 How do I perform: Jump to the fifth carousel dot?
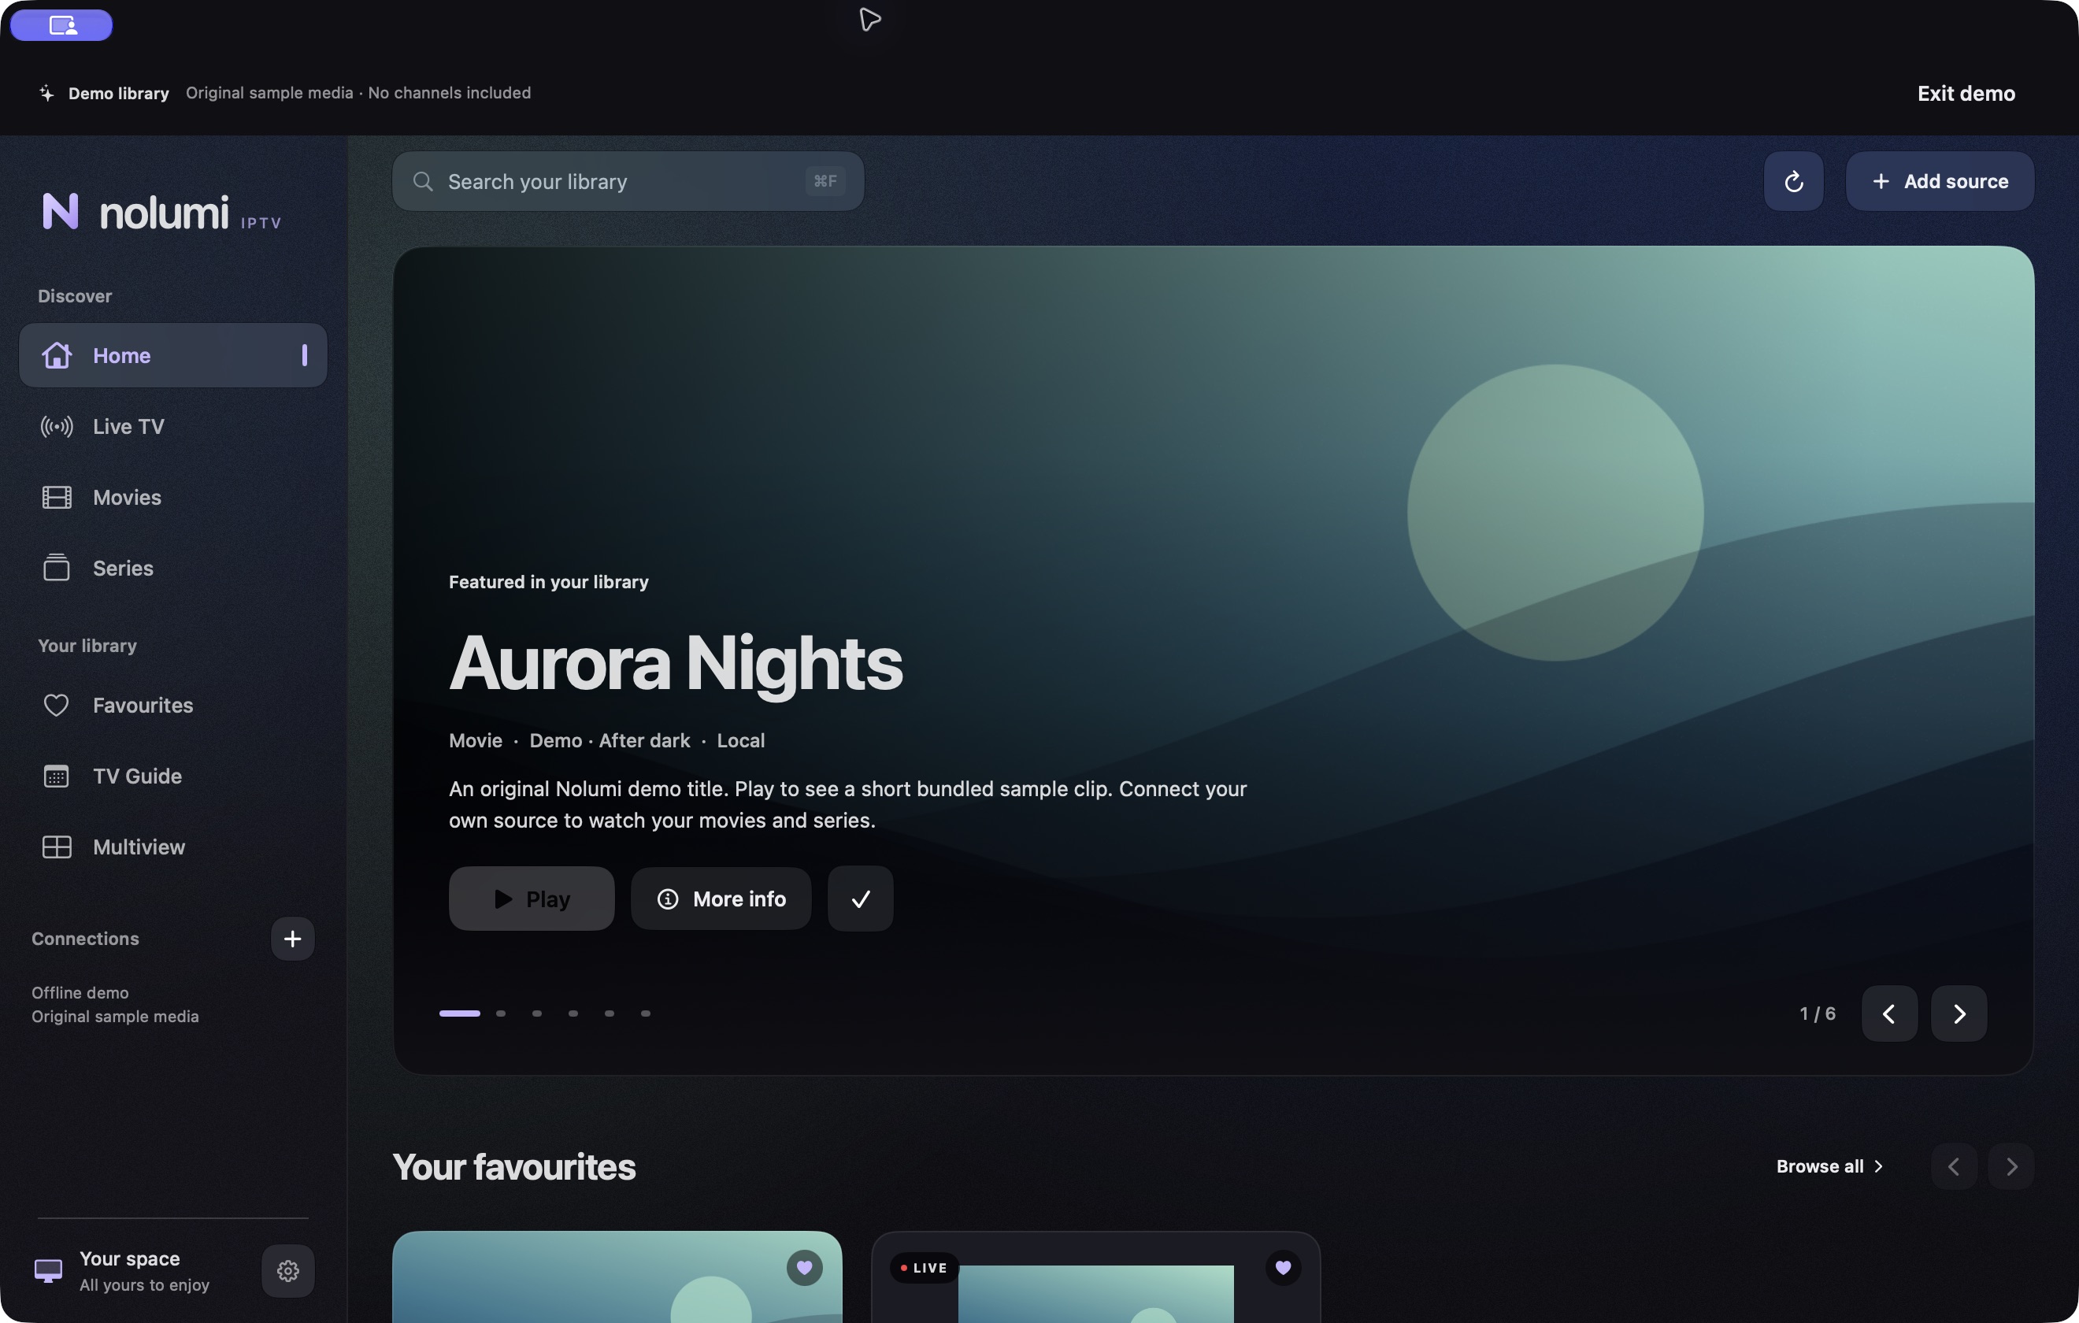(610, 1013)
